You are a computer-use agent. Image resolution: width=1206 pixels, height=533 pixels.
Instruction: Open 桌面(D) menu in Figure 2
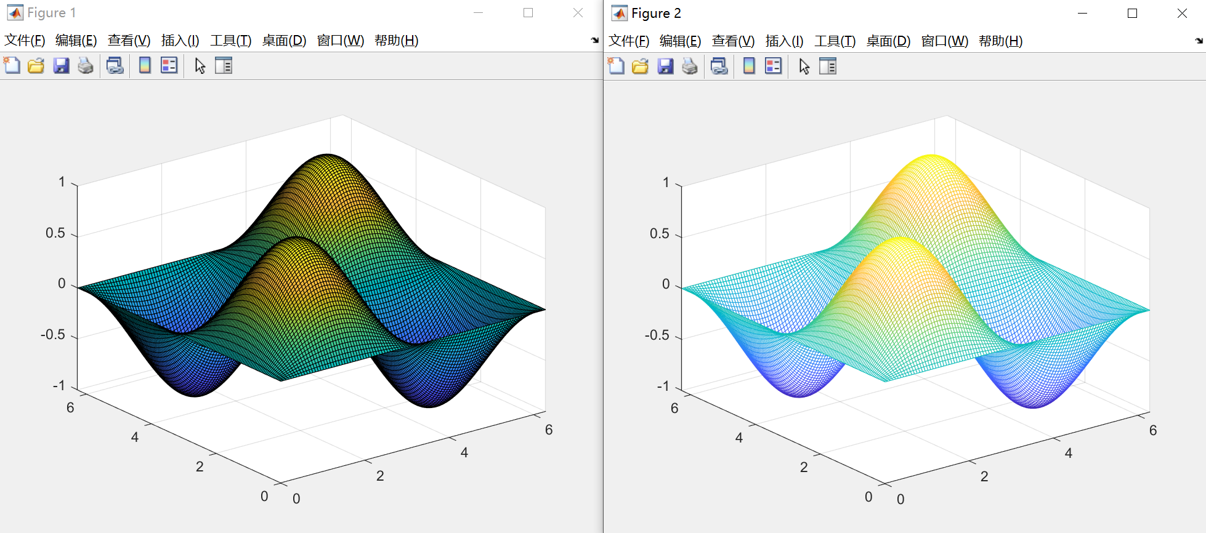coord(888,41)
